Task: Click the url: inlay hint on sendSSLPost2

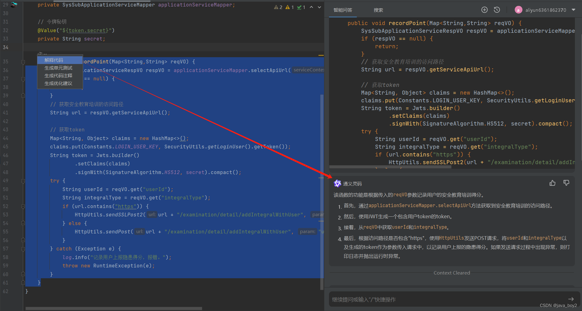Action: (152, 214)
